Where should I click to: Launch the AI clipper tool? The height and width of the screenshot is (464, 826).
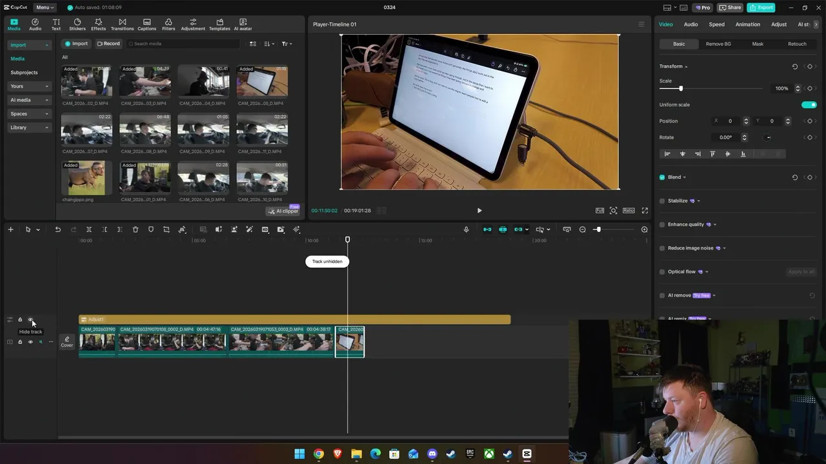[x=283, y=211]
